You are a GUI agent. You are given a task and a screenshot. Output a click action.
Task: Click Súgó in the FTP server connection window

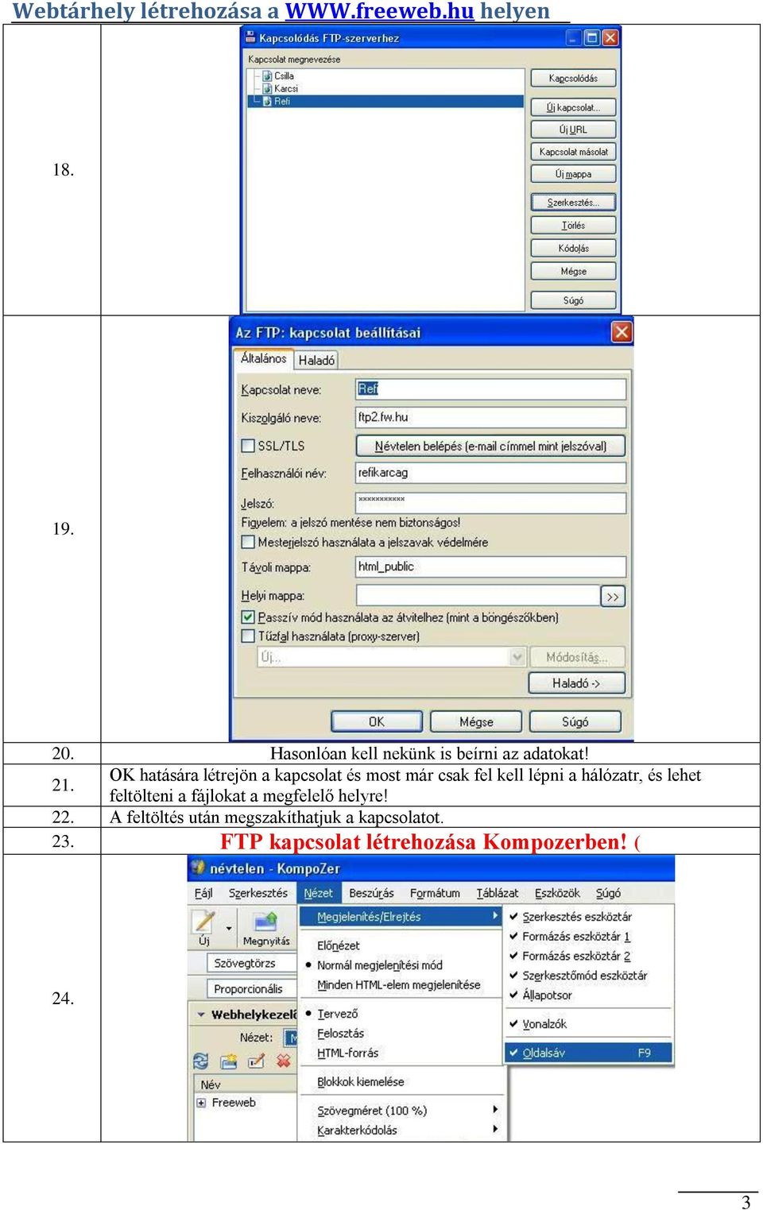[x=573, y=300]
